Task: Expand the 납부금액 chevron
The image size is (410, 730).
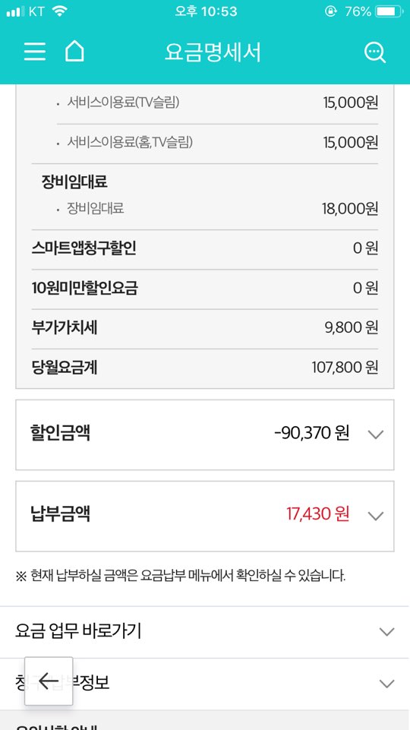Action: [376, 516]
